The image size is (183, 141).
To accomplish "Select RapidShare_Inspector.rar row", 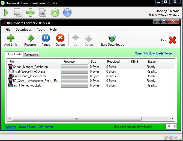I will (x=91, y=76).
